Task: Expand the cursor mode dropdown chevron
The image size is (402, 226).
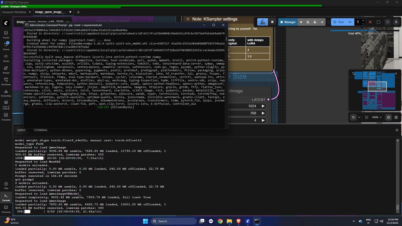Action: pyautogui.click(x=359, y=117)
